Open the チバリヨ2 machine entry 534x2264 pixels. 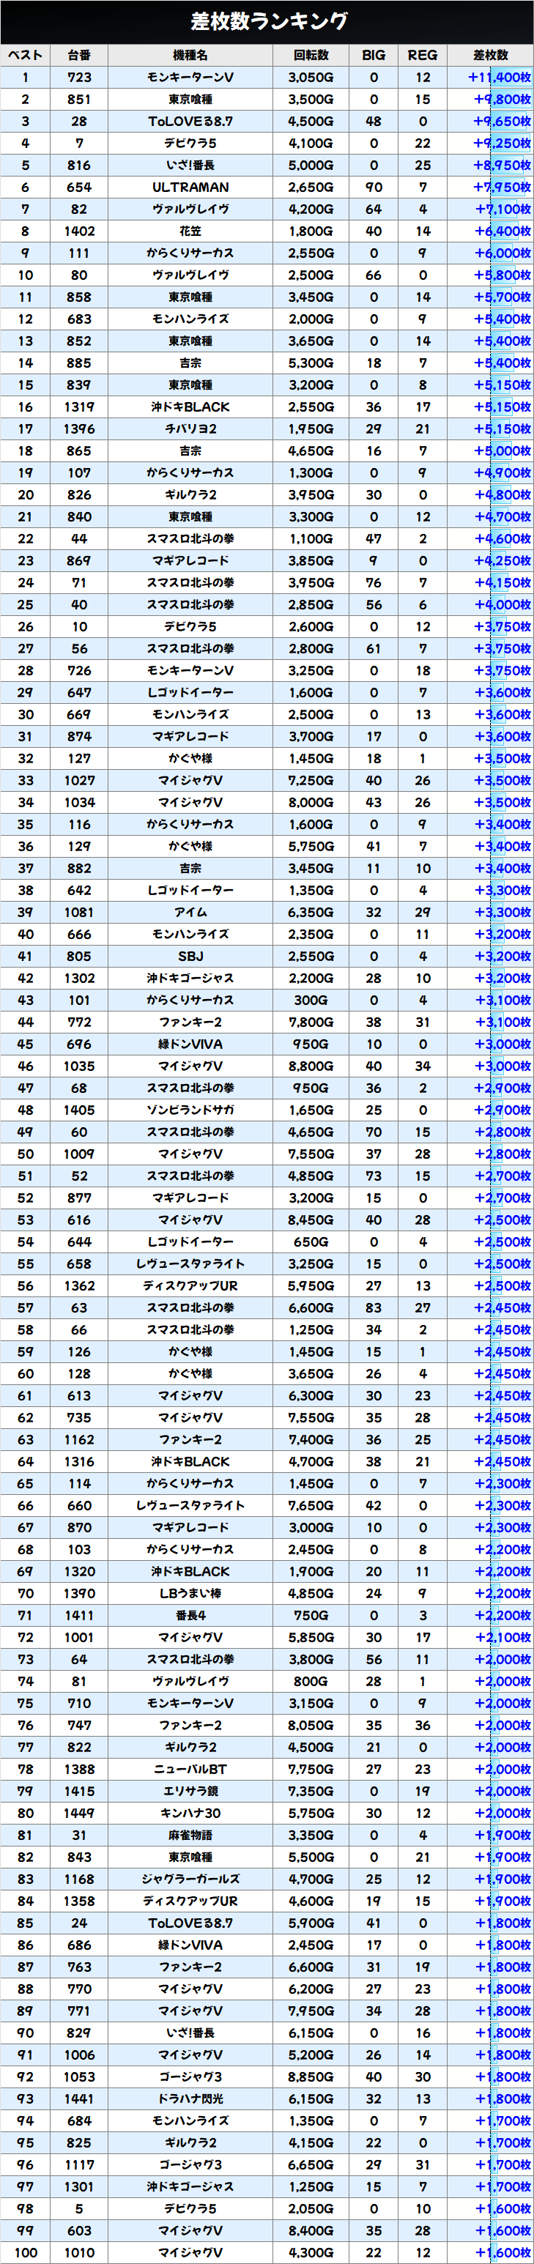[x=190, y=429]
